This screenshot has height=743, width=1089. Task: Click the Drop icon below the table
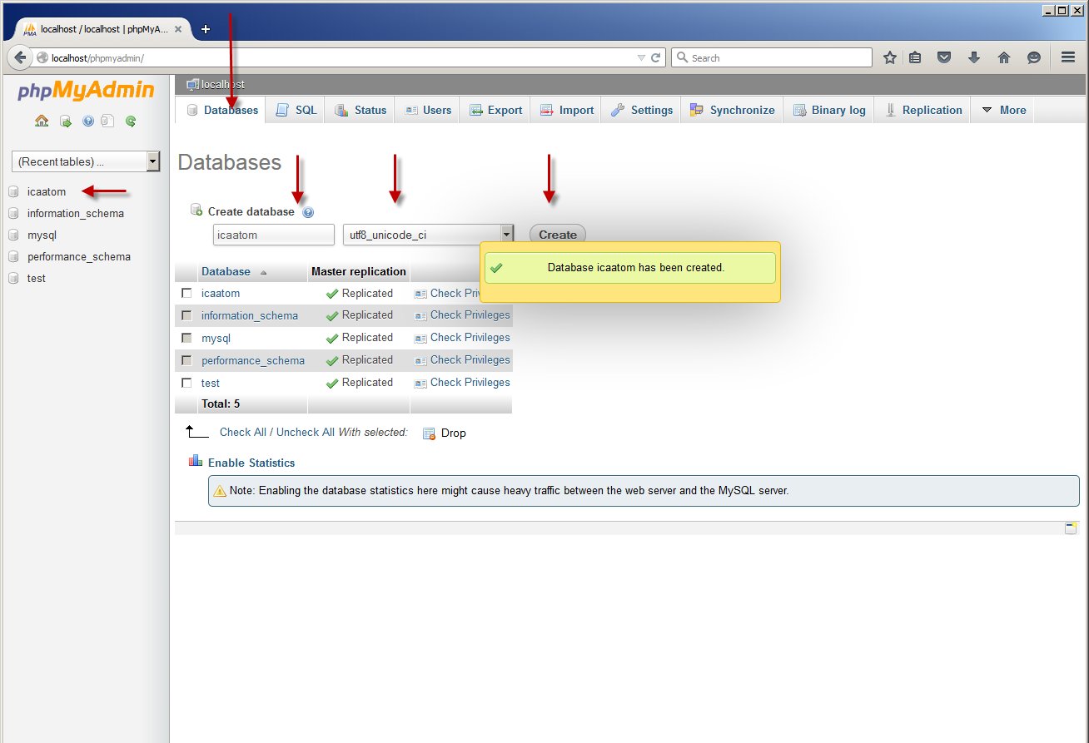(x=430, y=433)
